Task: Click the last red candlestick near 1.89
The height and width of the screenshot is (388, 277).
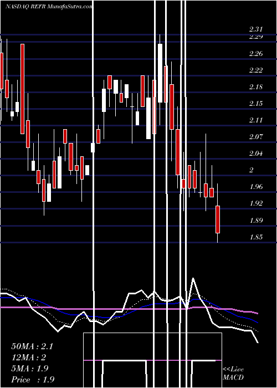Action: [218, 219]
